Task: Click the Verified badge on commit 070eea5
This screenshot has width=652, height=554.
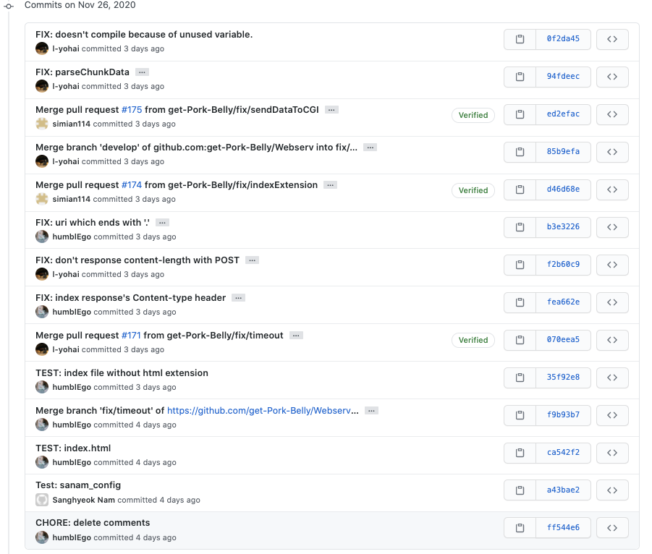Action: tap(473, 340)
